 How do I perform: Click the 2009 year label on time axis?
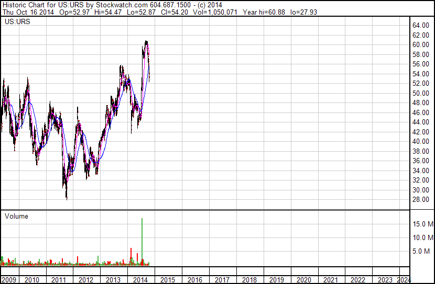[9, 280]
